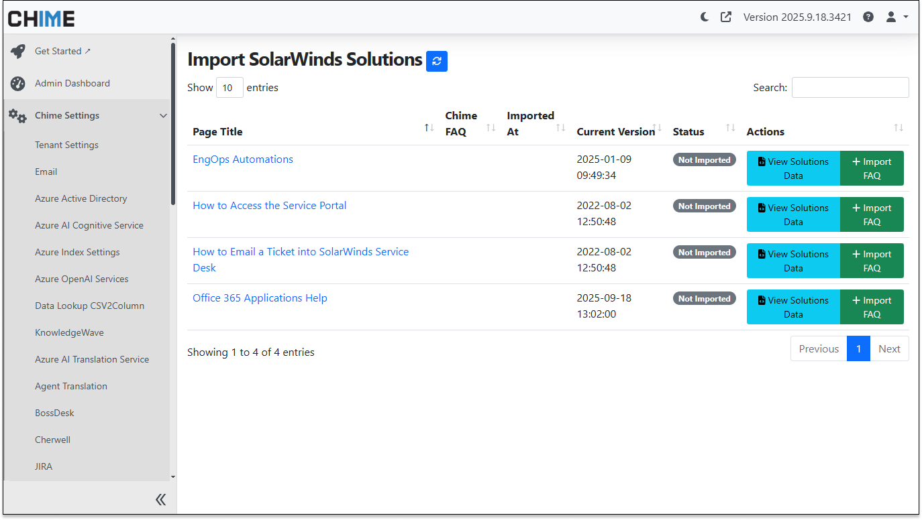Sort by Imported At column

[536, 124]
